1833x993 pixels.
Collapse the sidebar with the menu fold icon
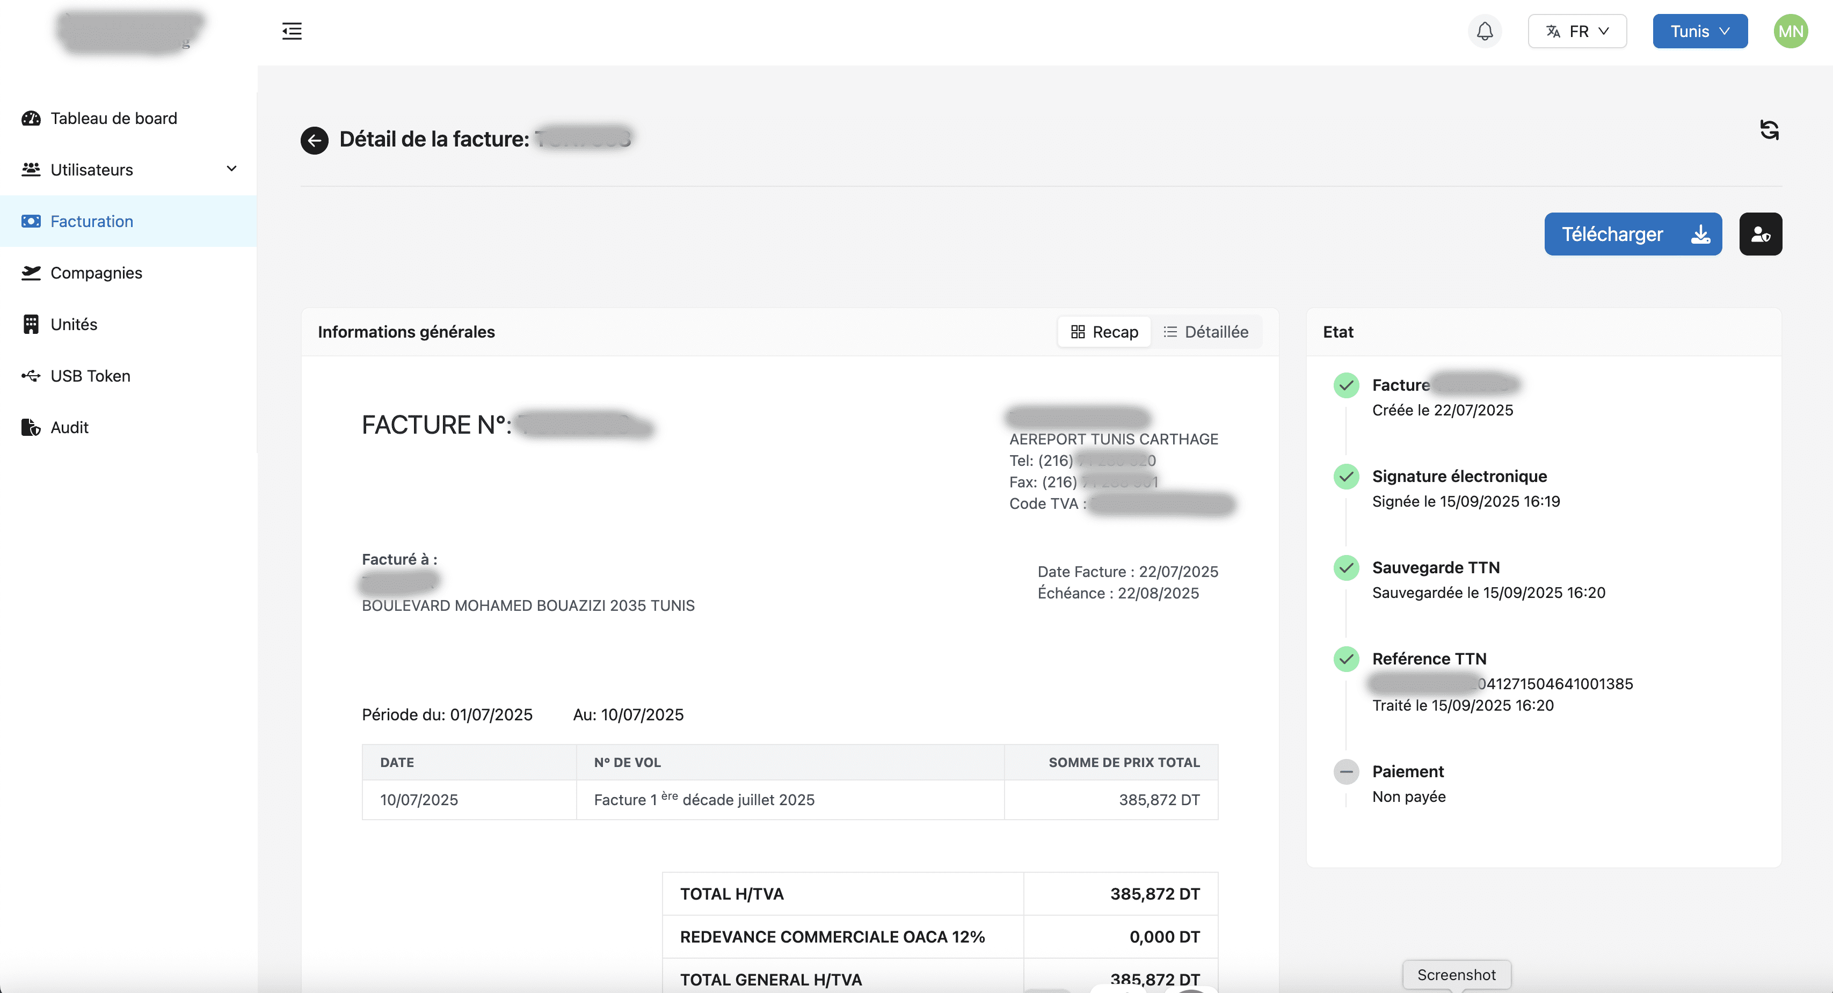292,31
